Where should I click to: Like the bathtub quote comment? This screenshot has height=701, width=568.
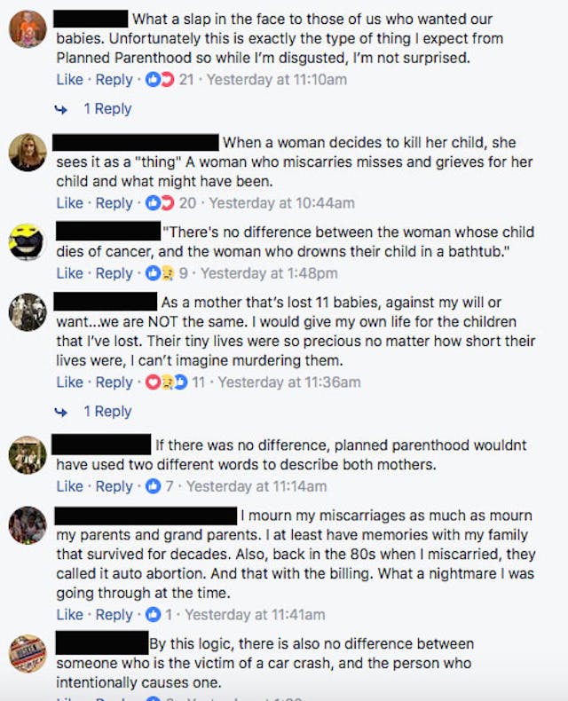pyautogui.click(x=69, y=273)
